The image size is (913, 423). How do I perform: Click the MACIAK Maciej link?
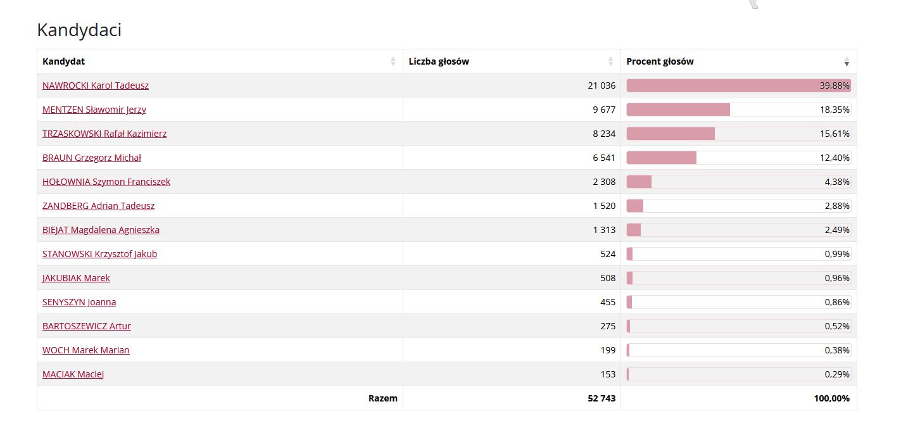(73, 374)
